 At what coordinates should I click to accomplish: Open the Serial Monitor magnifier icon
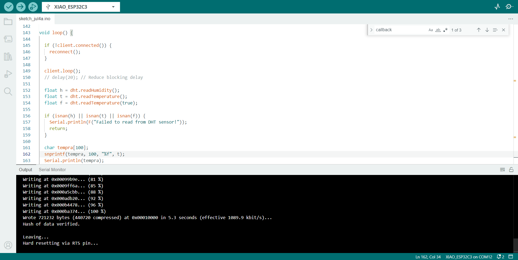point(509,7)
